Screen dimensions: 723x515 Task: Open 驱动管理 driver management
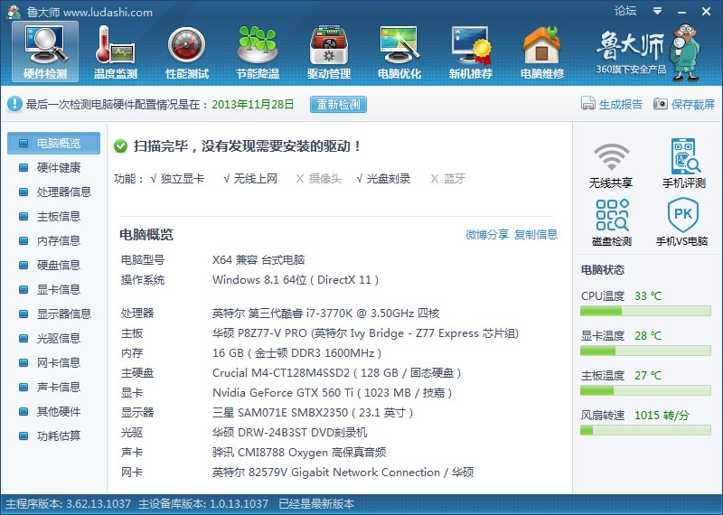click(328, 51)
